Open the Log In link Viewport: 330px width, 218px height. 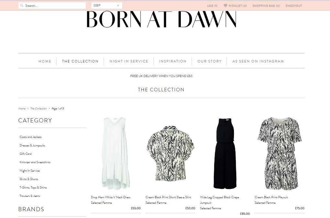point(212,6)
